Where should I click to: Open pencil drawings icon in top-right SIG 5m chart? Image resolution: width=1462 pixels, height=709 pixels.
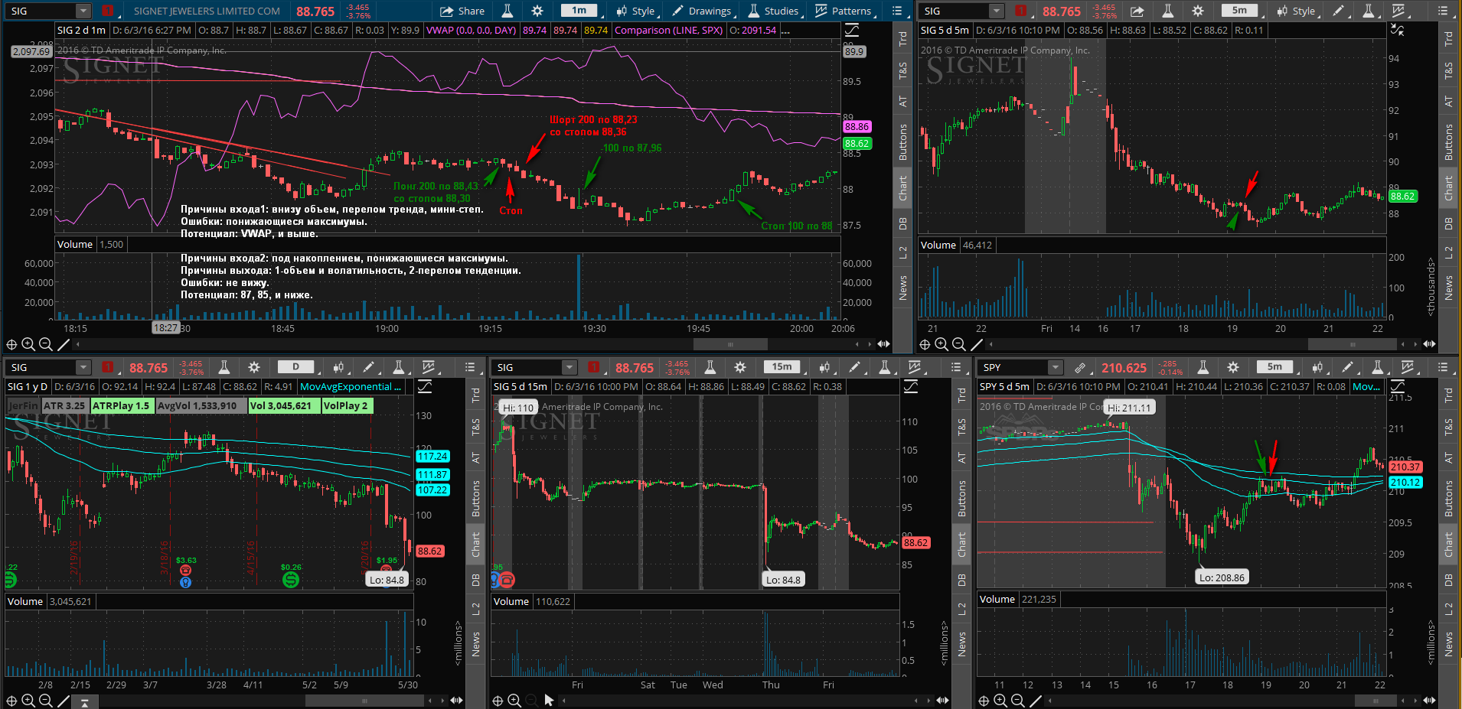pyautogui.click(x=1339, y=11)
